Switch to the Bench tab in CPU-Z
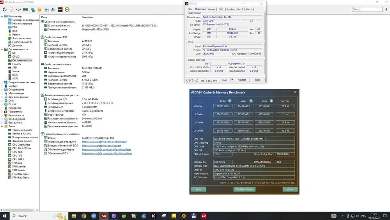The height and width of the screenshot is (220, 390). [x=240, y=9]
